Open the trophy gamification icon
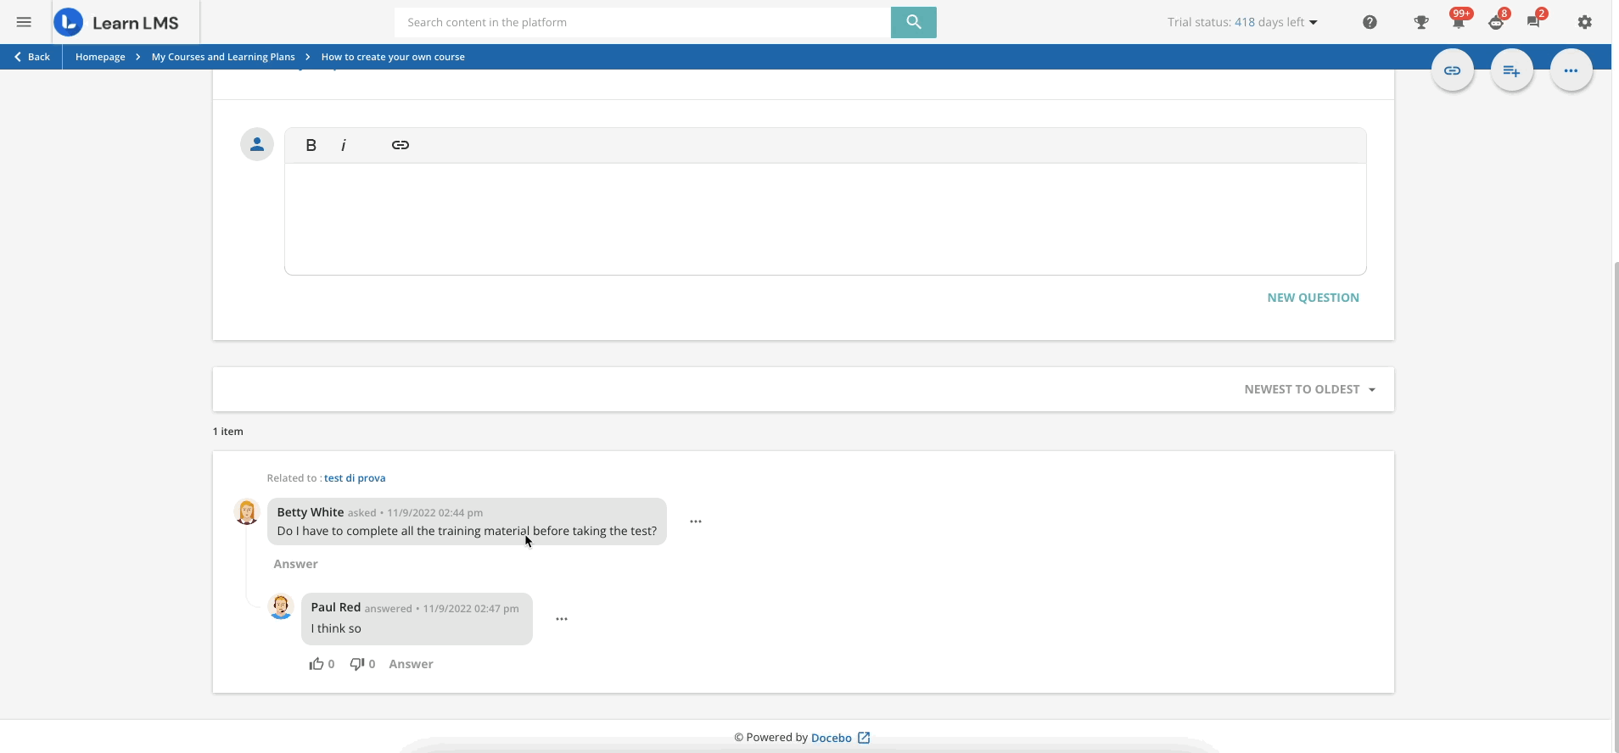The width and height of the screenshot is (1619, 753). [x=1420, y=22]
